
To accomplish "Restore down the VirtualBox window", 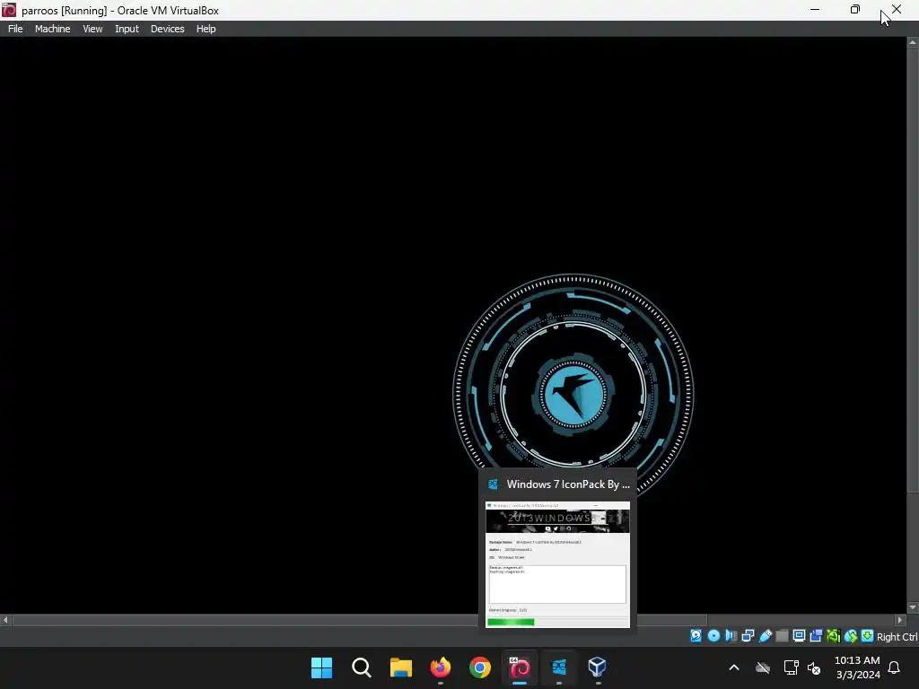I will tap(855, 9).
